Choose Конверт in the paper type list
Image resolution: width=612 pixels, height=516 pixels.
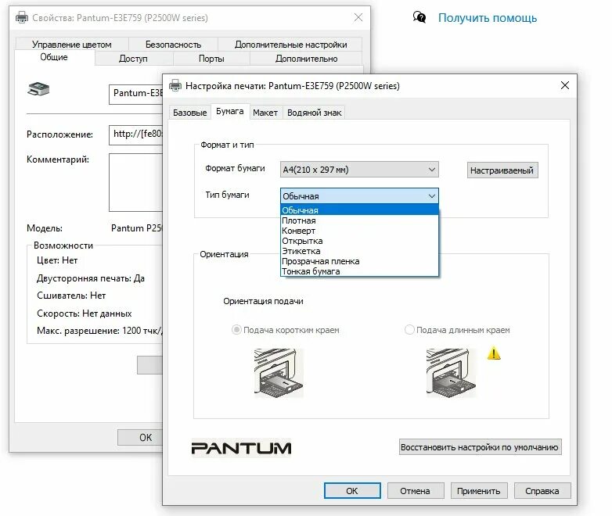click(359, 231)
